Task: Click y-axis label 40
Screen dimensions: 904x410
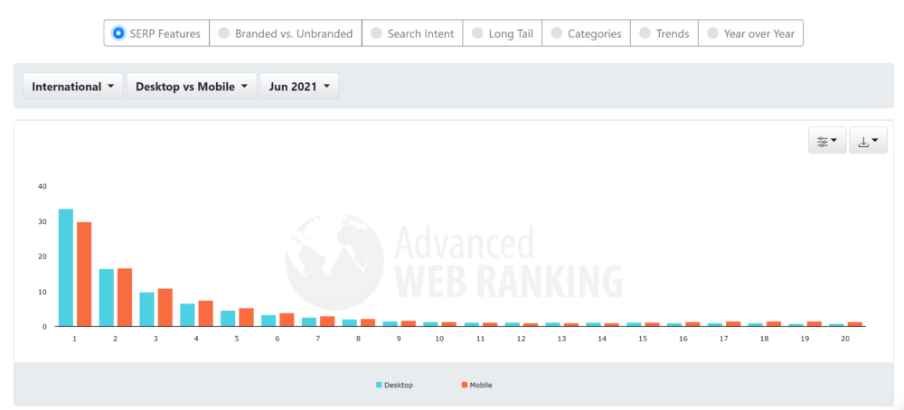Action: coord(42,187)
